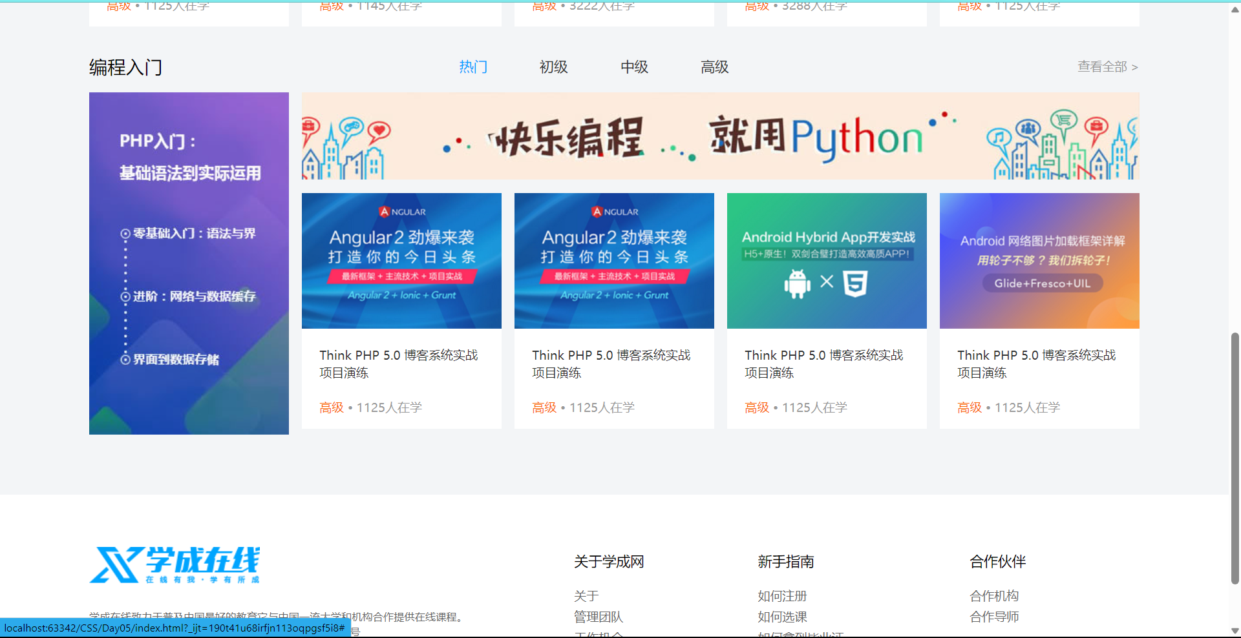
Task: Click the 如何注册 footer link
Action: pyautogui.click(x=782, y=596)
